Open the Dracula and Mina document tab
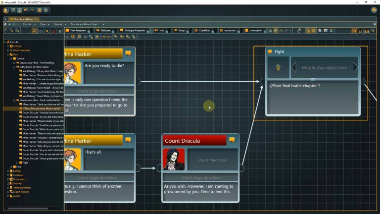The height and width of the screenshot is (214, 380). click(x=24, y=19)
